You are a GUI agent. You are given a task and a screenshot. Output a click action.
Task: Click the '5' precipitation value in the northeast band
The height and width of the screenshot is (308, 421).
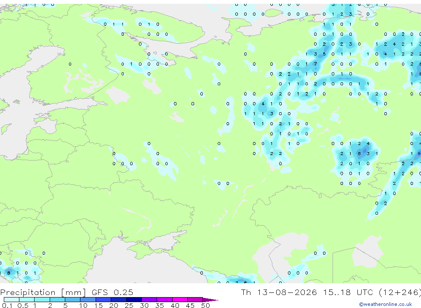click(x=324, y=54)
